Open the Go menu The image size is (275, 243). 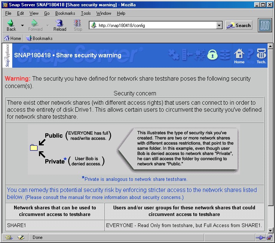(x=47, y=13)
